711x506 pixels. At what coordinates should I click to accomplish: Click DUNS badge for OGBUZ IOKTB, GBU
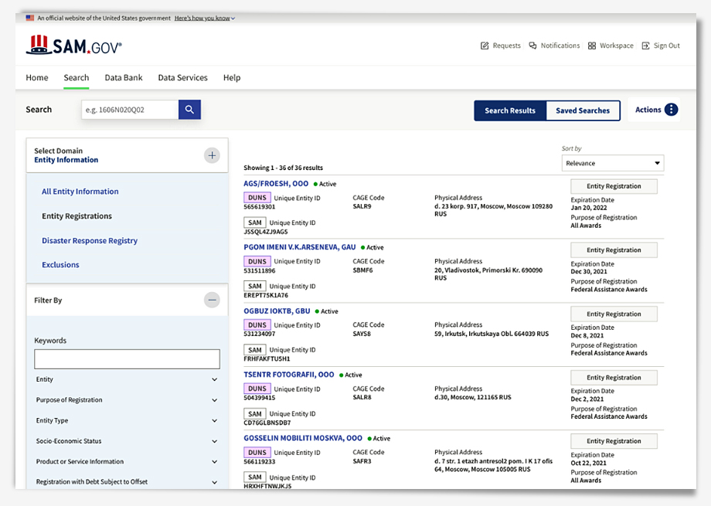tap(257, 325)
